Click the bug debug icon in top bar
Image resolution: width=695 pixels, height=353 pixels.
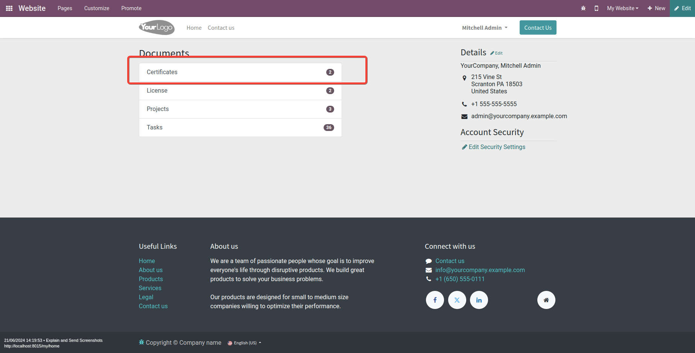(x=583, y=8)
